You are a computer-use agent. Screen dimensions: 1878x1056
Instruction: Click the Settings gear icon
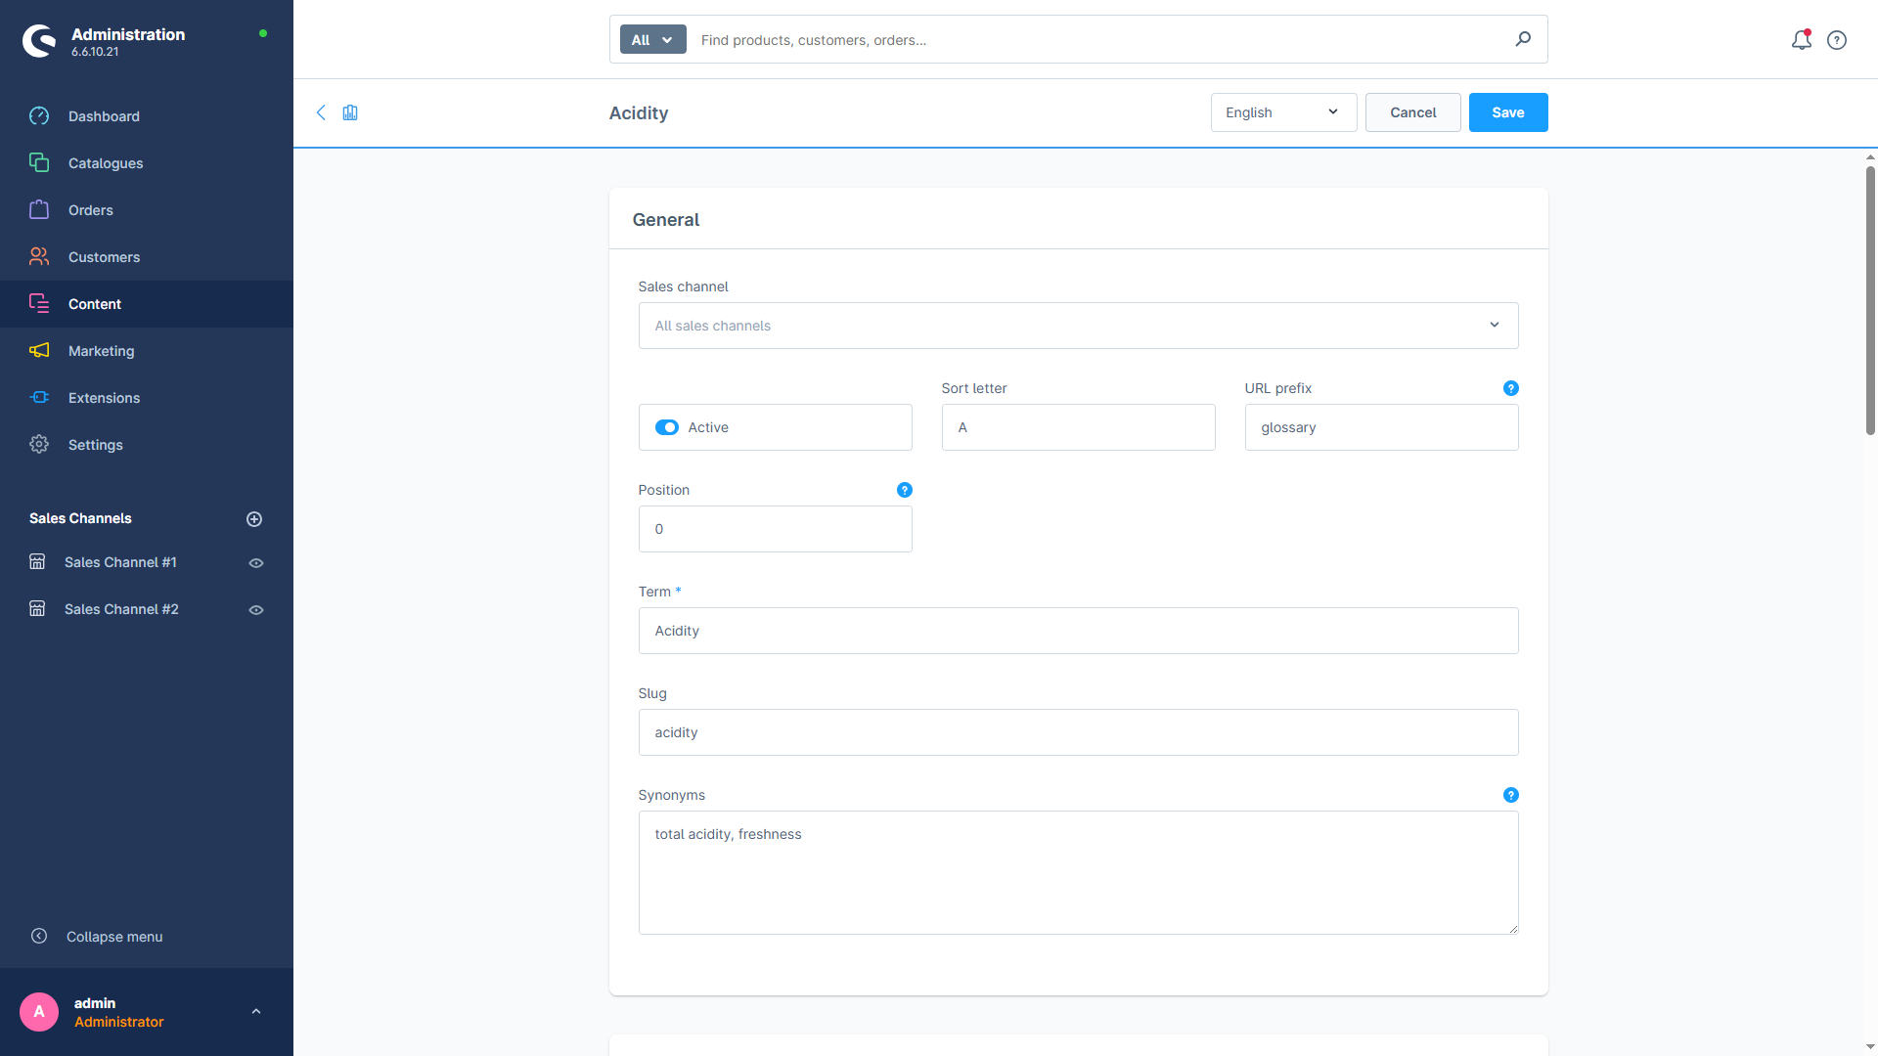(39, 445)
